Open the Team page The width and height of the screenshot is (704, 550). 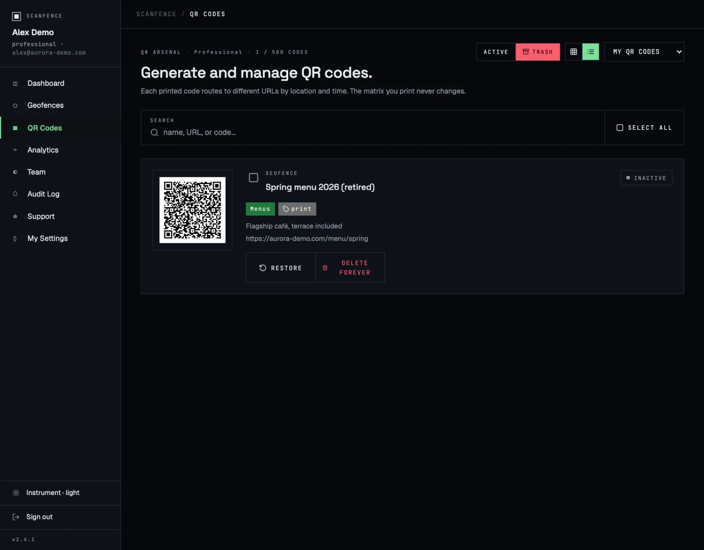click(x=60, y=172)
